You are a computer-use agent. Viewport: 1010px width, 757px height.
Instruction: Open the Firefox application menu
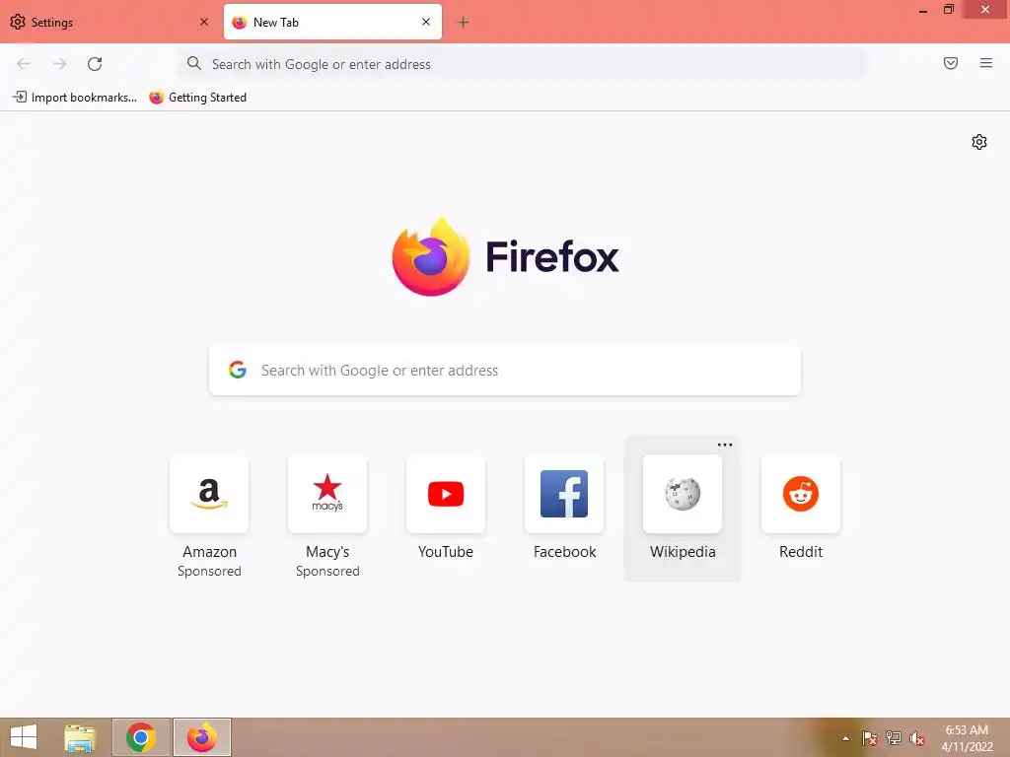tap(986, 63)
